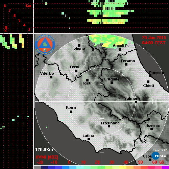Select the Teramo map label
169x169 pixels.
pos(128,61)
